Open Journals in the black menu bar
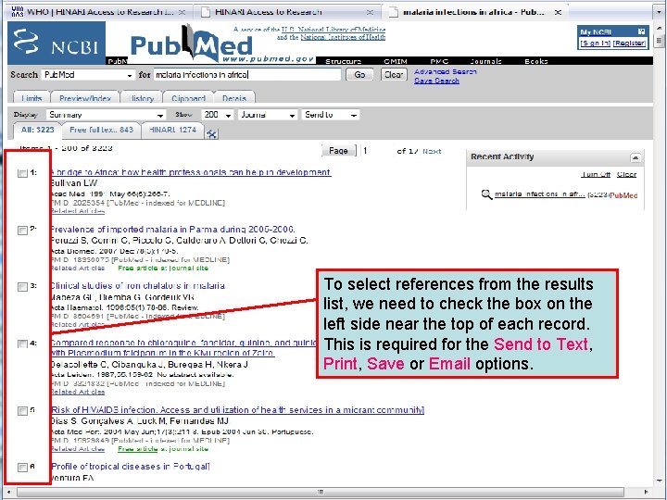 click(x=485, y=61)
